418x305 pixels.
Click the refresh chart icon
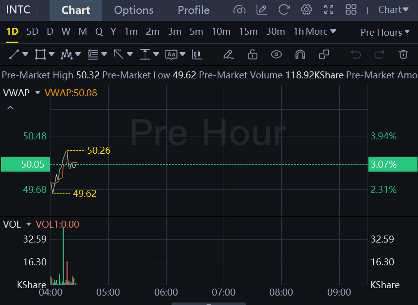[284, 10]
